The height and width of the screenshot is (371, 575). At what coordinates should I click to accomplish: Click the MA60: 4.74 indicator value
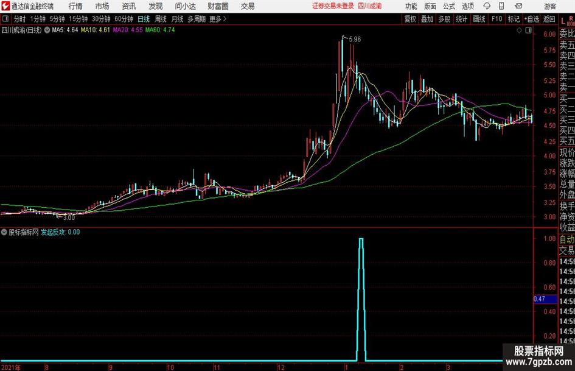[x=160, y=30]
